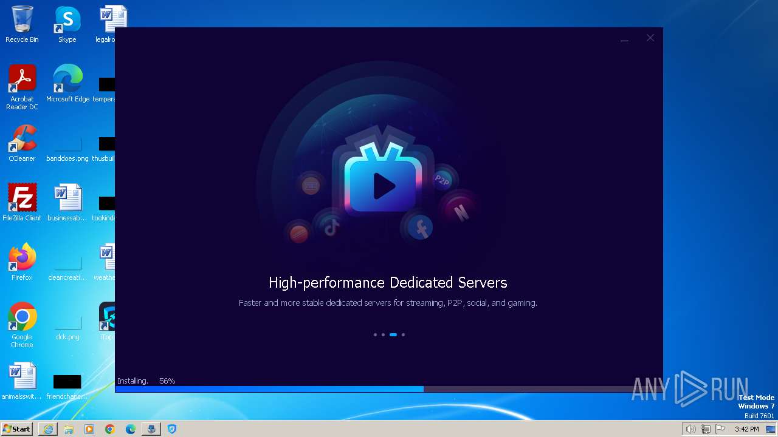Open Chrome from the taskbar
The image size is (778, 437).
tap(110, 429)
